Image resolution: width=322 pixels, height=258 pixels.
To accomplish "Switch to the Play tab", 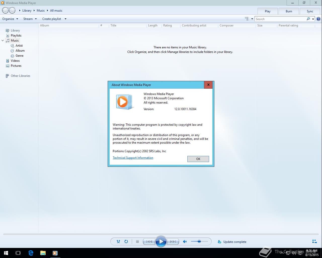I will click(268, 11).
